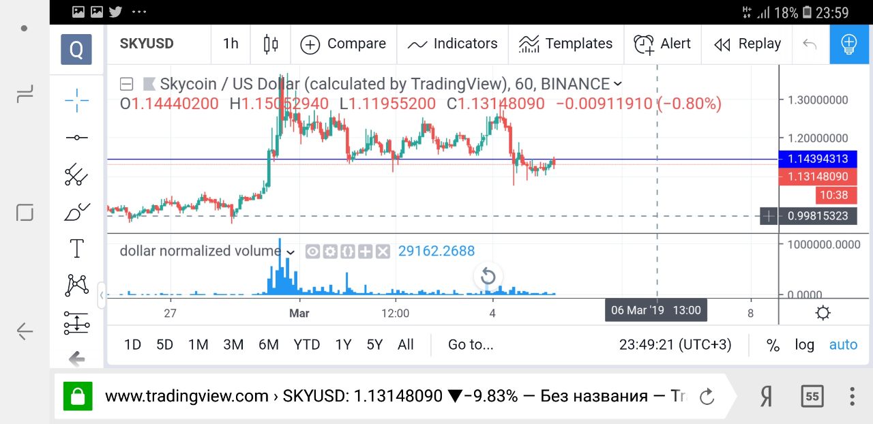Select the text annotation tool
Screen dimensions: 873x424
point(76,249)
